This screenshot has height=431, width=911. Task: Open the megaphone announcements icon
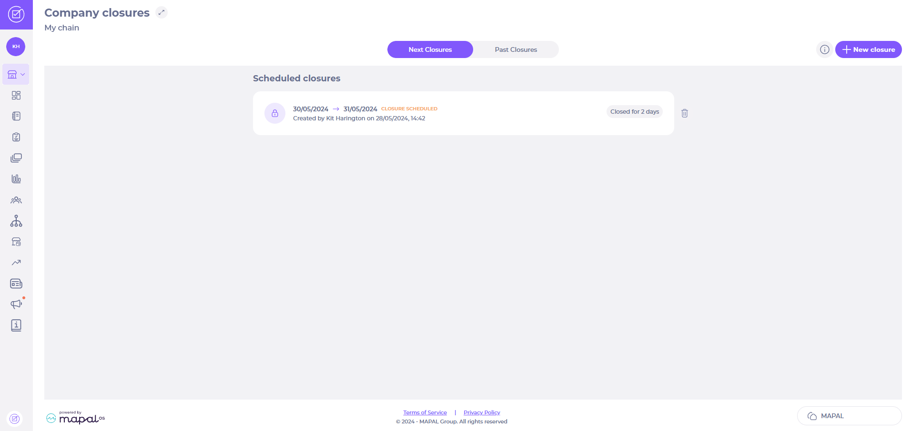tap(16, 304)
